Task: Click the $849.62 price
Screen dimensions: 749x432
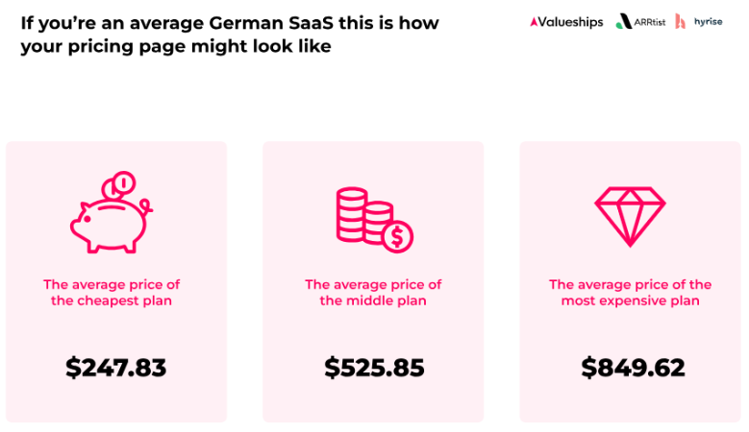Action: click(x=633, y=368)
